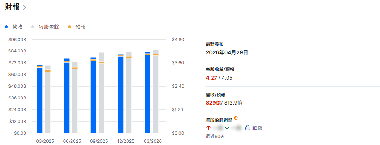380x145 pixels.
Task: Click the $72.00B axis value
Action: point(17,63)
